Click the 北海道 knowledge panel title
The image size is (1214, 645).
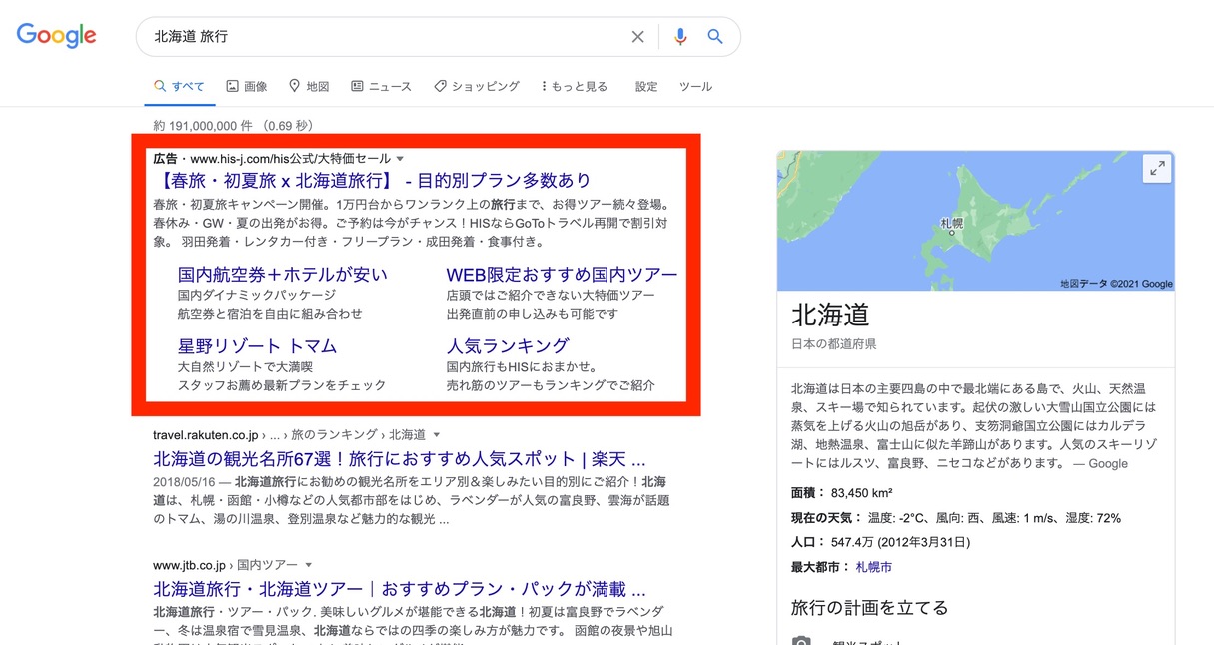click(830, 316)
